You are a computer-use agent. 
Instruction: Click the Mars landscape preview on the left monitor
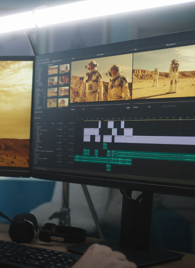click(15, 114)
